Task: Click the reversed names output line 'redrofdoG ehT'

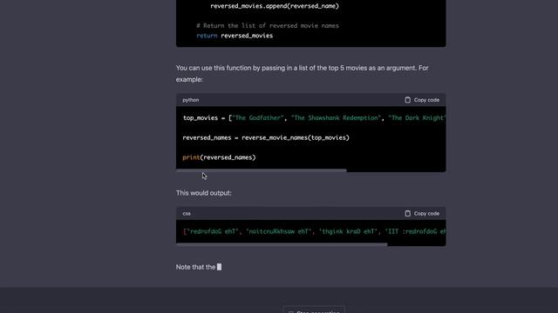Action: pos(314,232)
